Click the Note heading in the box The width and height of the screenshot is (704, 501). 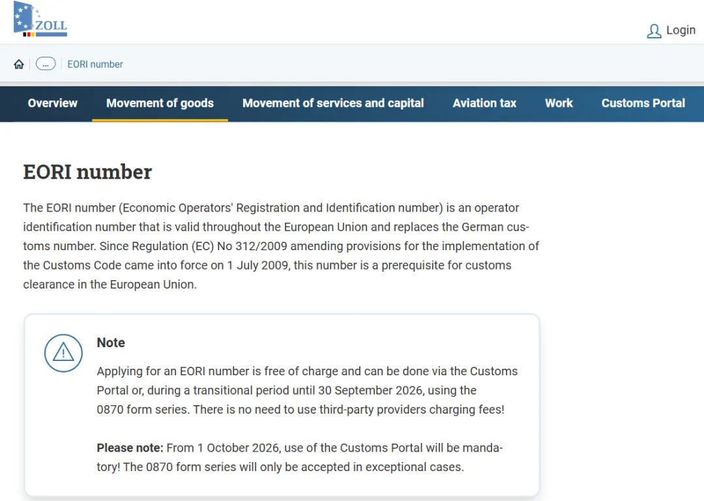[x=111, y=343]
